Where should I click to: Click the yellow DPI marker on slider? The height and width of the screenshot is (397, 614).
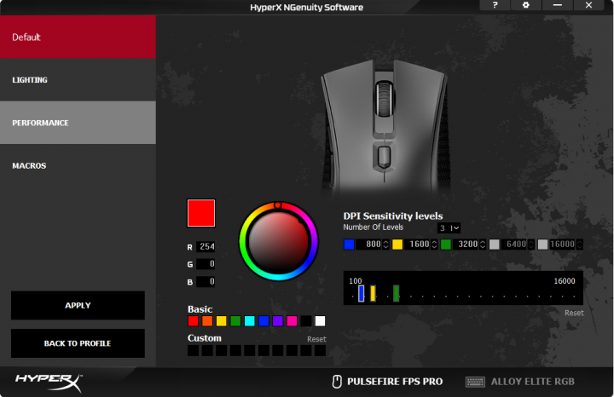(373, 293)
